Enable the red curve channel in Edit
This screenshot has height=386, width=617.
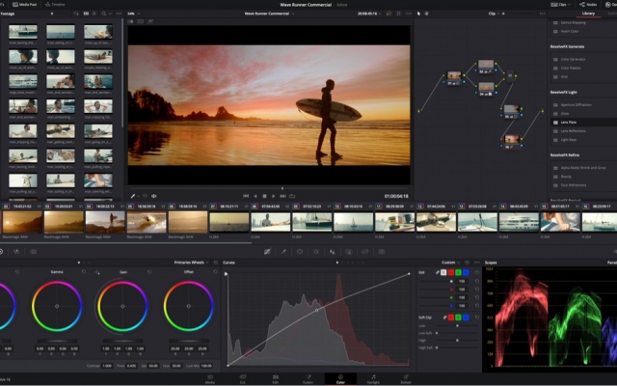pos(451,272)
